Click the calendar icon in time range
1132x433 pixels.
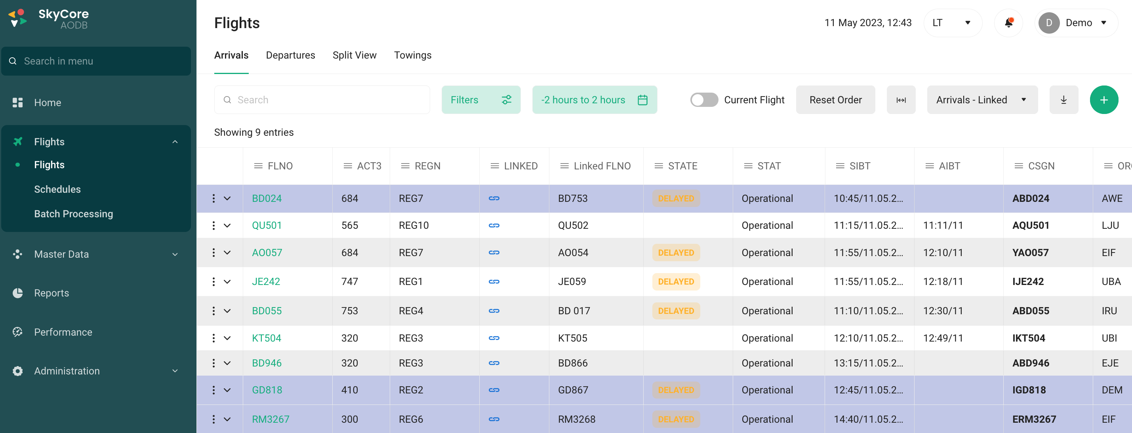[642, 100]
